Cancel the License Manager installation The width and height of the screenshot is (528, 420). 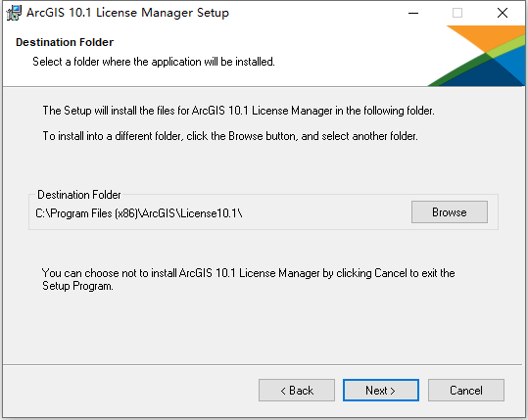point(466,391)
